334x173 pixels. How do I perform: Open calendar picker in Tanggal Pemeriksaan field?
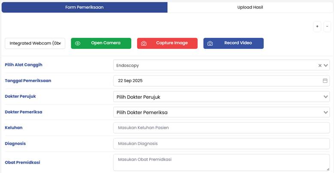tap(325, 81)
